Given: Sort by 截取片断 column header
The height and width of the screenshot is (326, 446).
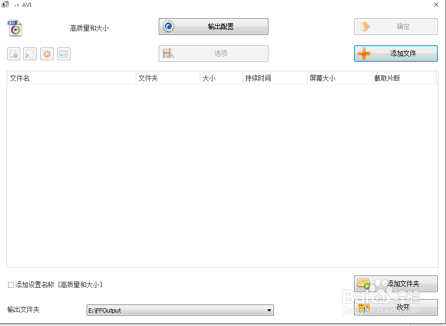Looking at the screenshot, I should tap(404, 78).
